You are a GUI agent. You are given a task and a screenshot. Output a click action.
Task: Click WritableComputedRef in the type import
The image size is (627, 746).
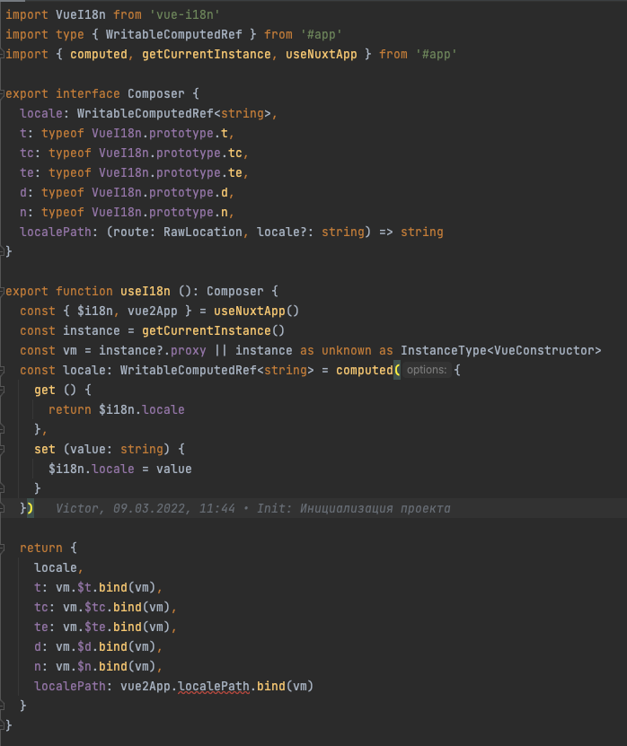[173, 35]
